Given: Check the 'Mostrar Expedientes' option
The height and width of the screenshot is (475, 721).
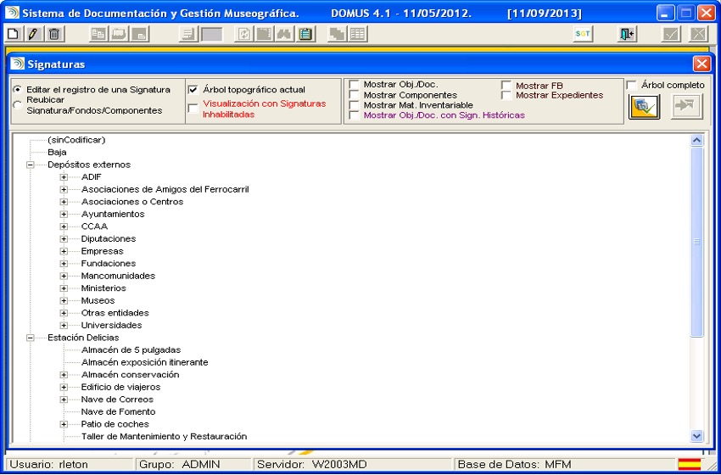Looking at the screenshot, I should (506, 95).
